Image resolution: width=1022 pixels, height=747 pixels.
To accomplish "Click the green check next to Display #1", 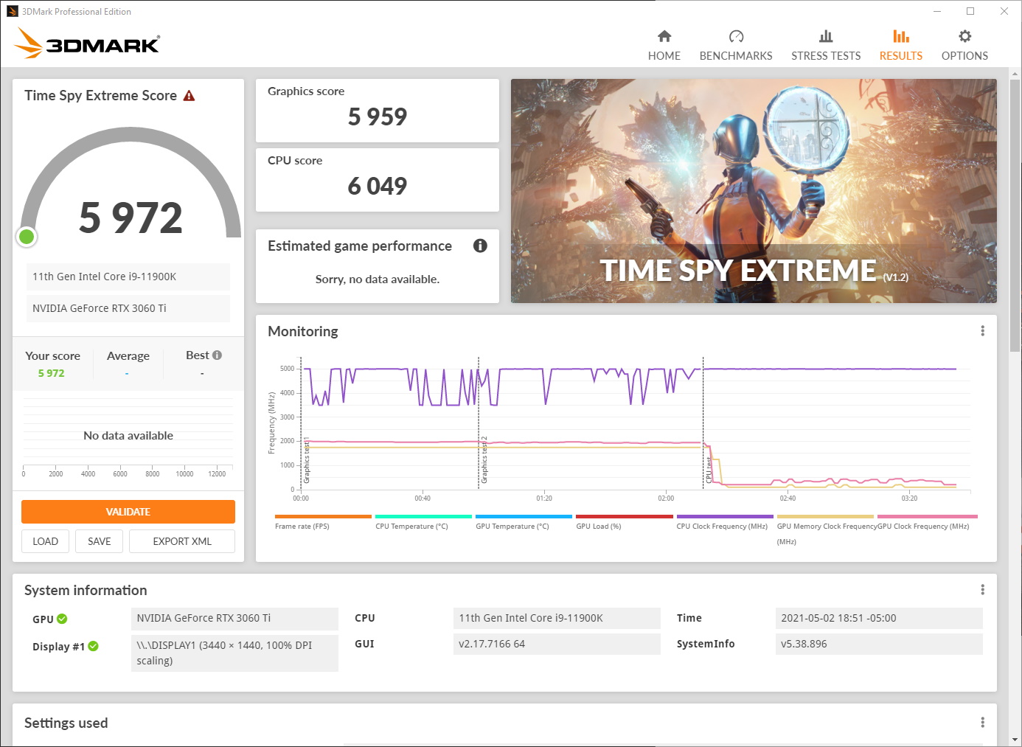I will click(x=93, y=646).
